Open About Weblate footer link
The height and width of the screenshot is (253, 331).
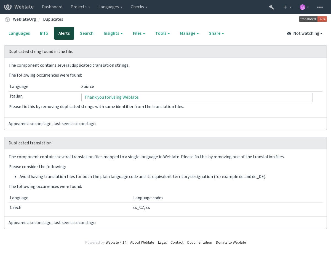(142, 243)
